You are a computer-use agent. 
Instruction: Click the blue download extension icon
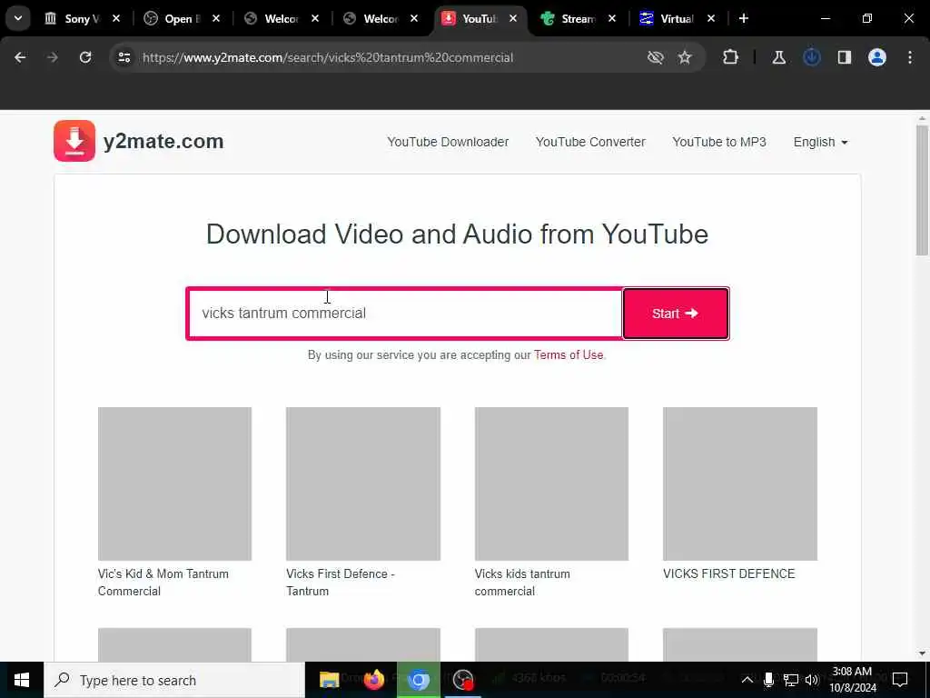[x=811, y=57]
